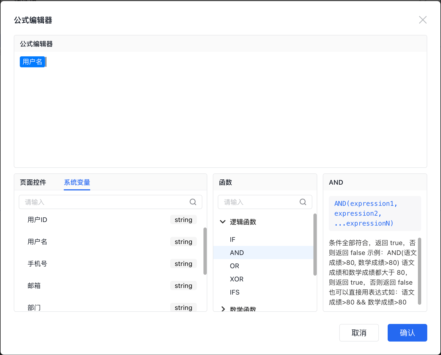Image resolution: width=441 pixels, height=355 pixels.
Task: Click the 确认 button
Action: (x=407, y=333)
